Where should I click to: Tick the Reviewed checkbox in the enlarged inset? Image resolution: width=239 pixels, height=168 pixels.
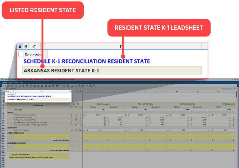[x=21, y=54]
